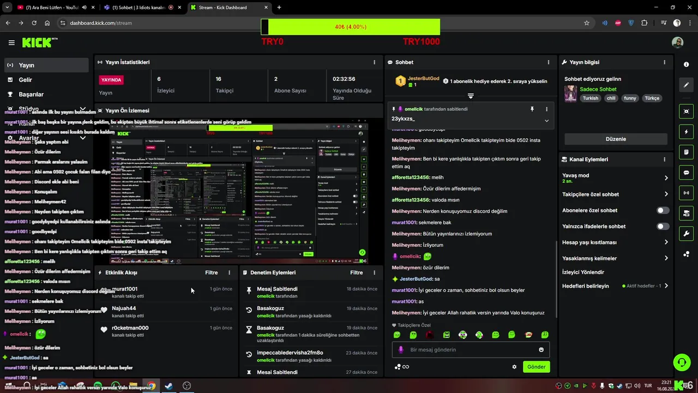Click the chat bubble icon in the right rail
698x393 pixels.
coord(686,172)
